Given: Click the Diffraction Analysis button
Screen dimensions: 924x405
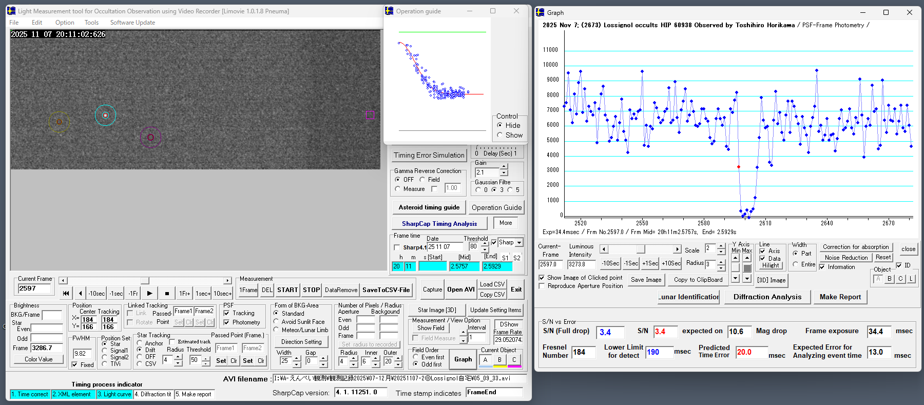Looking at the screenshot, I should point(767,297).
